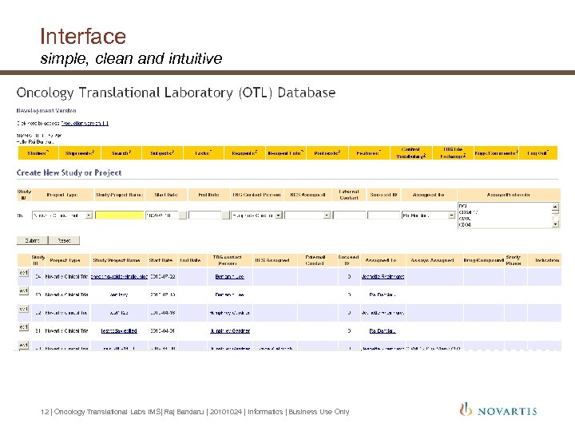Click the Succeed ID input field
The width and height of the screenshot is (575, 431).
383,215
